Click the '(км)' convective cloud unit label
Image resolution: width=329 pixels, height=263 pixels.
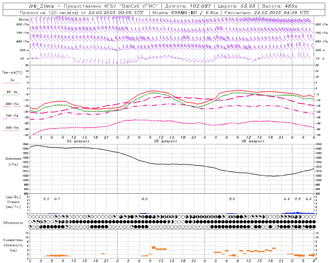click(13, 250)
